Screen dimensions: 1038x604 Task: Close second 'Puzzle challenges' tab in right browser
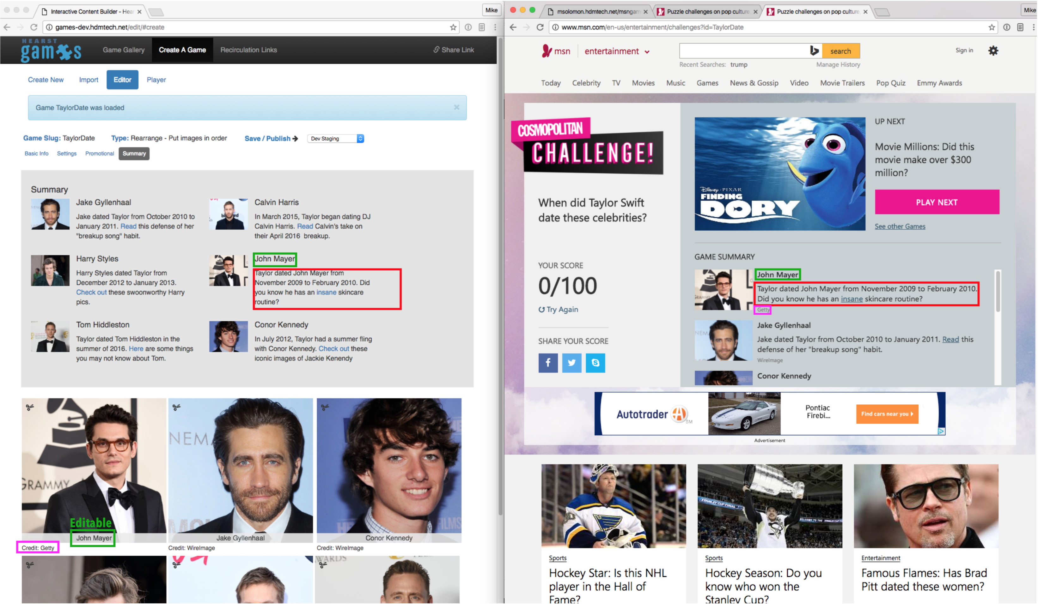[x=865, y=11]
